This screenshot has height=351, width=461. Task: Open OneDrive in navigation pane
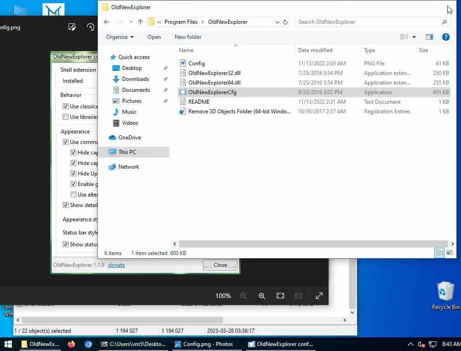129,138
